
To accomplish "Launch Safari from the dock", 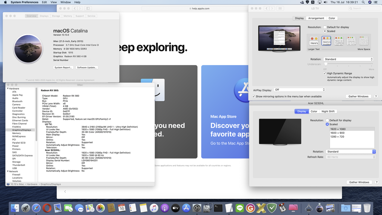I will [x=36, y=208].
